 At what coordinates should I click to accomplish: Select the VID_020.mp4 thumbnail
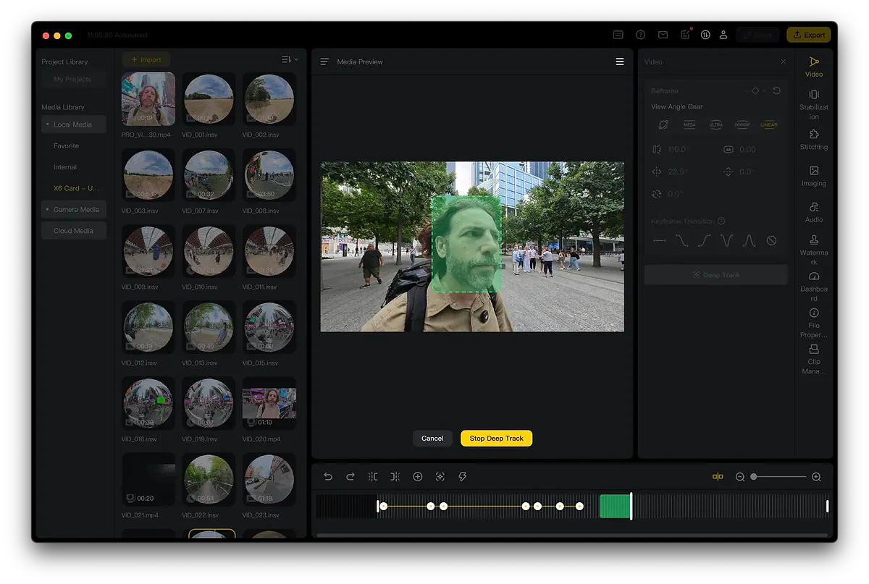tap(269, 402)
